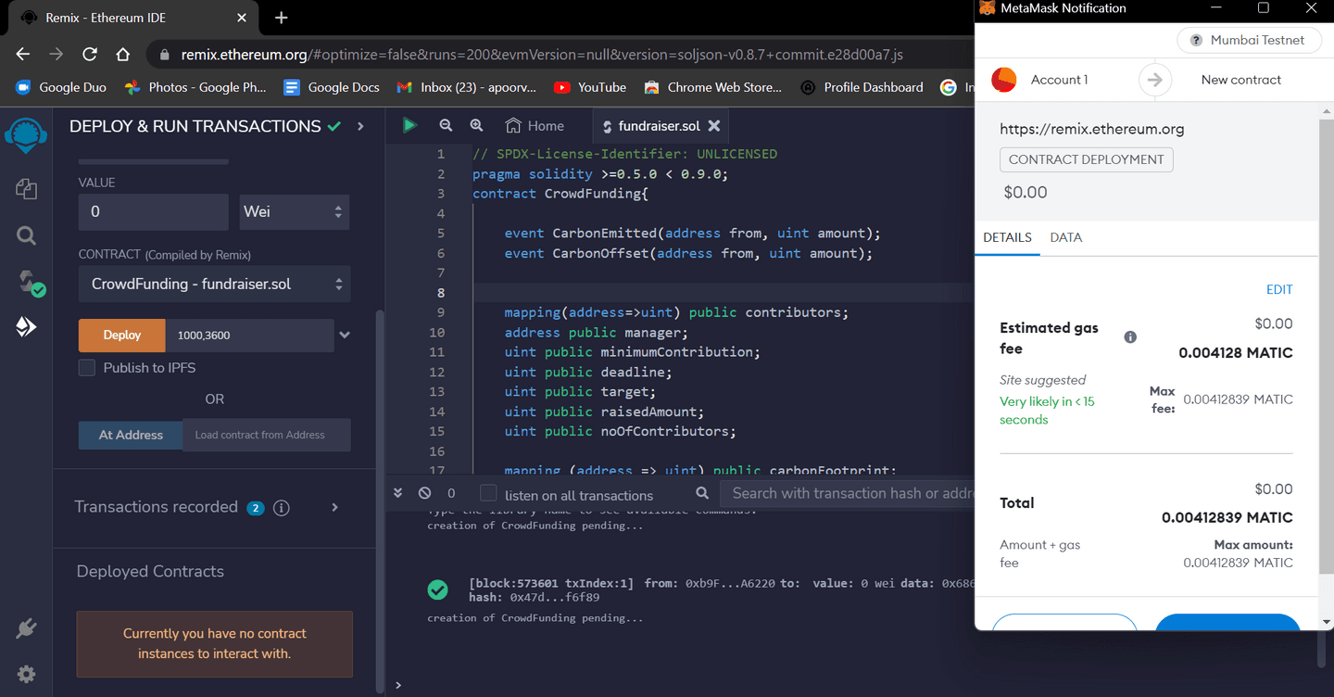This screenshot has height=697, width=1334.
Task: Open a new browser tab
Action: (x=282, y=18)
